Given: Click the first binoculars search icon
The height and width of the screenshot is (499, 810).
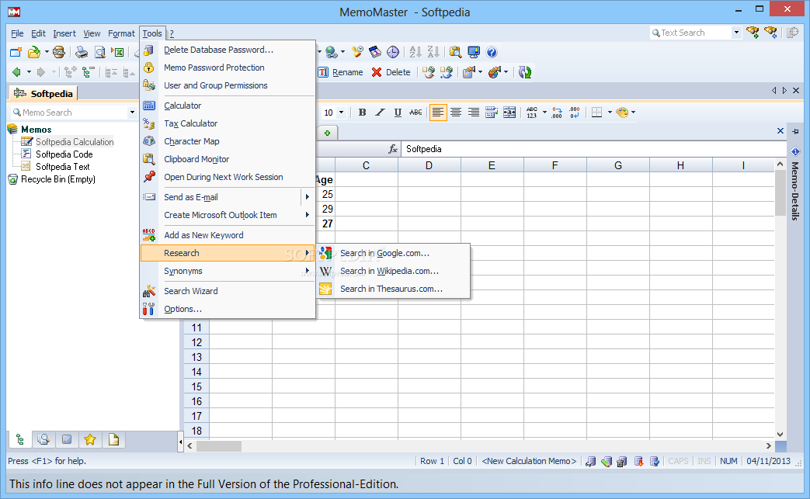Looking at the screenshot, I should point(753,33).
